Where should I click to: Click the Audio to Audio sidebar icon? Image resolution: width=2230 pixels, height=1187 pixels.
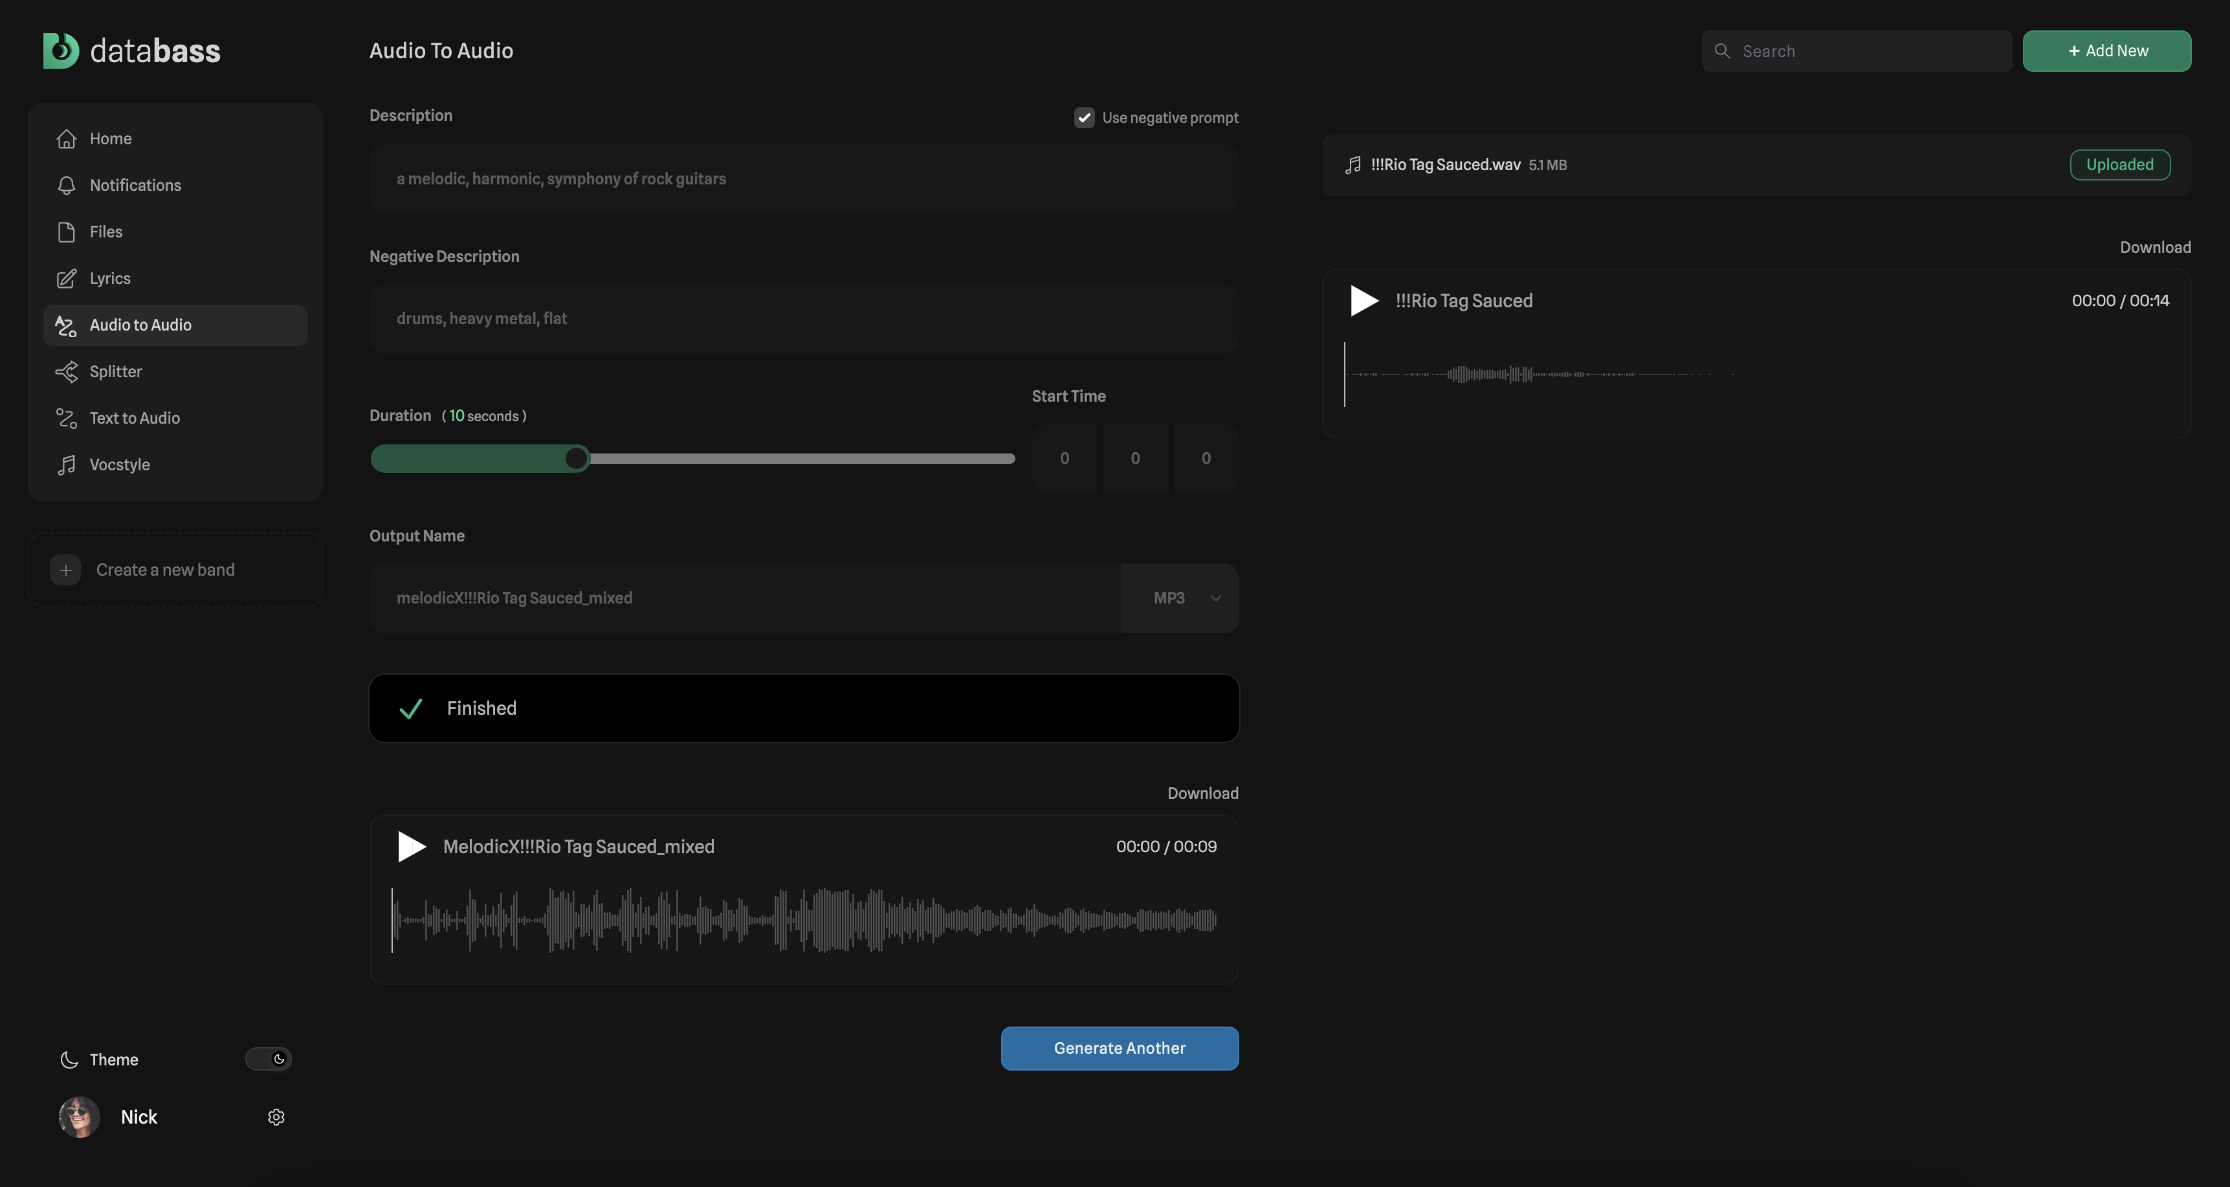[67, 325]
